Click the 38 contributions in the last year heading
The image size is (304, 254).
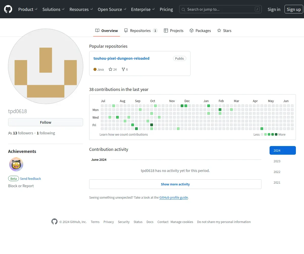coord(119,89)
